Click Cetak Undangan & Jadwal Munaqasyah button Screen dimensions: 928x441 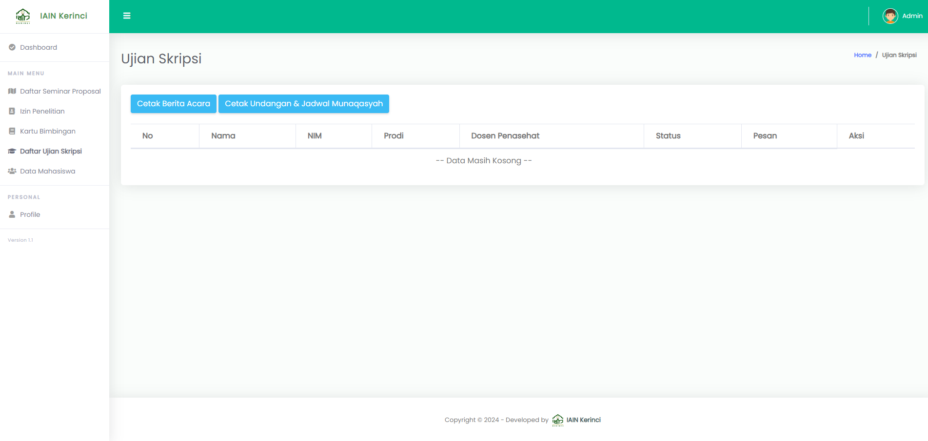point(304,104)
